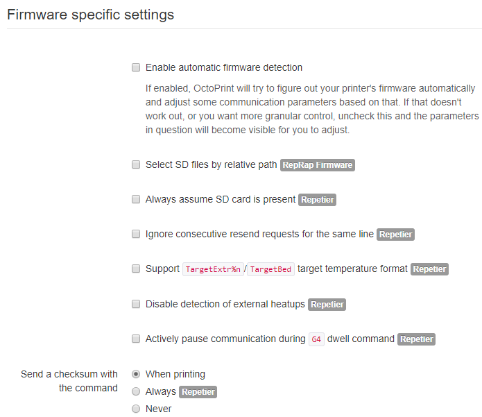Click Repetier badge beside resend requests option
This screenshot has height=417, width=482.
[395, 235]
